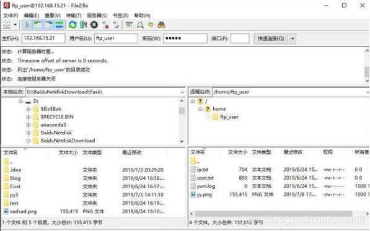Refresh the file and folder lists
370x231 pixels.
coord(73,25)
